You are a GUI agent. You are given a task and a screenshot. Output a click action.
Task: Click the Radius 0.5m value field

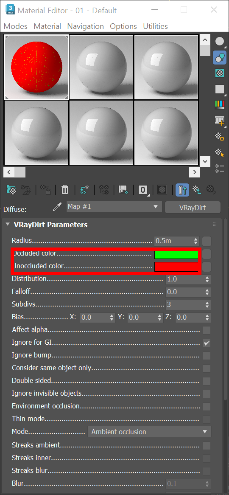coord(174,242)
